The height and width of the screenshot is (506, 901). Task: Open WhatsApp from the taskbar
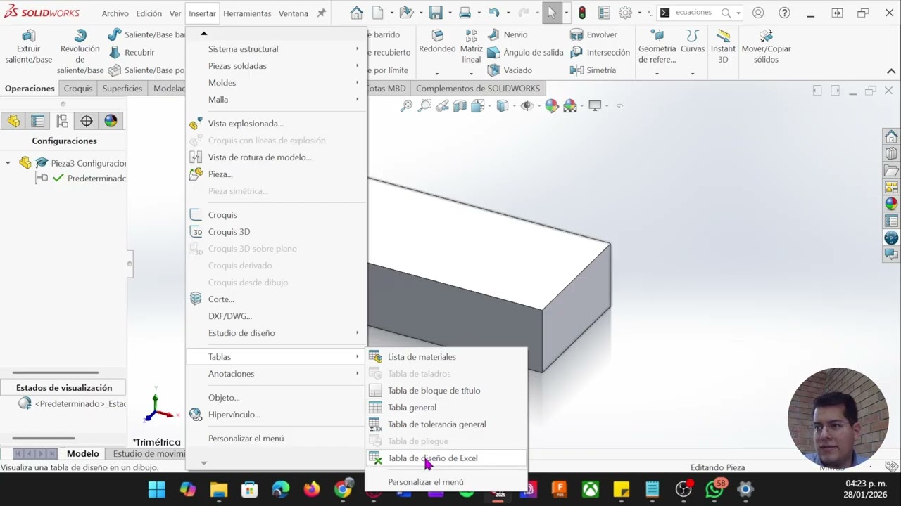click(x=714, y=489)
